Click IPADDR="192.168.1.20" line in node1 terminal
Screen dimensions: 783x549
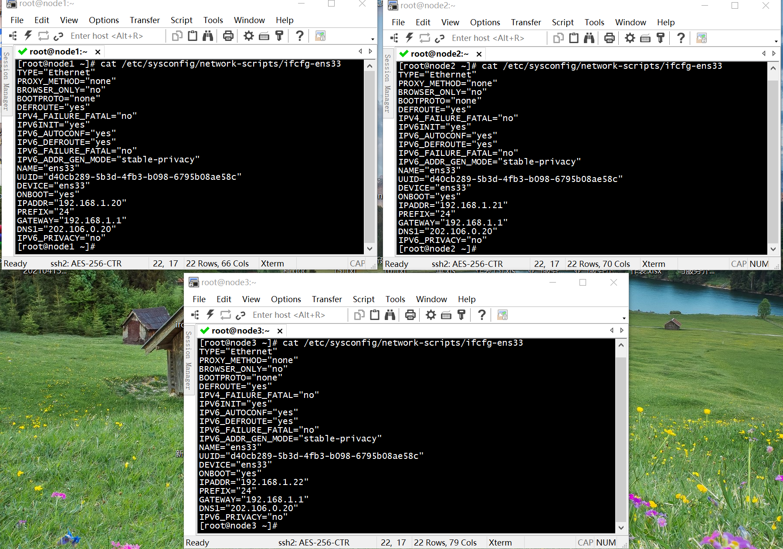(72, 203)
